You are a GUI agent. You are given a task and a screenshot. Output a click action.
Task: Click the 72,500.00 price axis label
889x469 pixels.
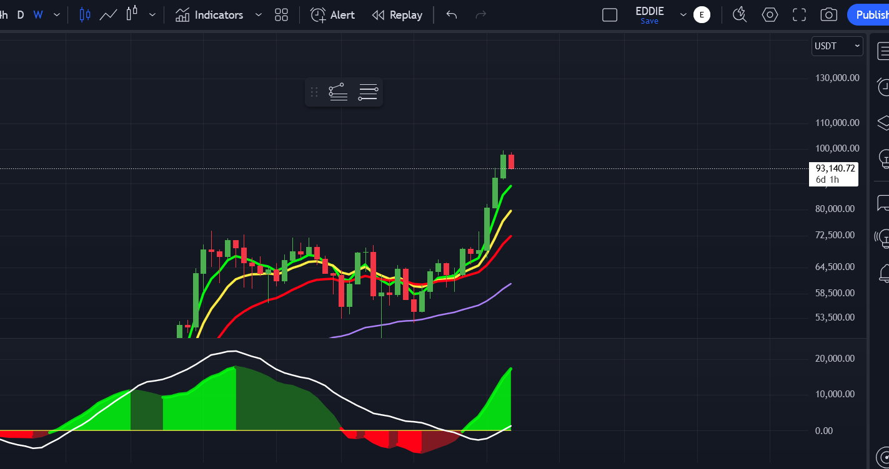click(835, 235)
